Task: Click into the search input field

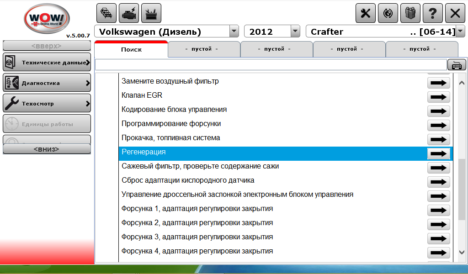Action: coord(271,65)
